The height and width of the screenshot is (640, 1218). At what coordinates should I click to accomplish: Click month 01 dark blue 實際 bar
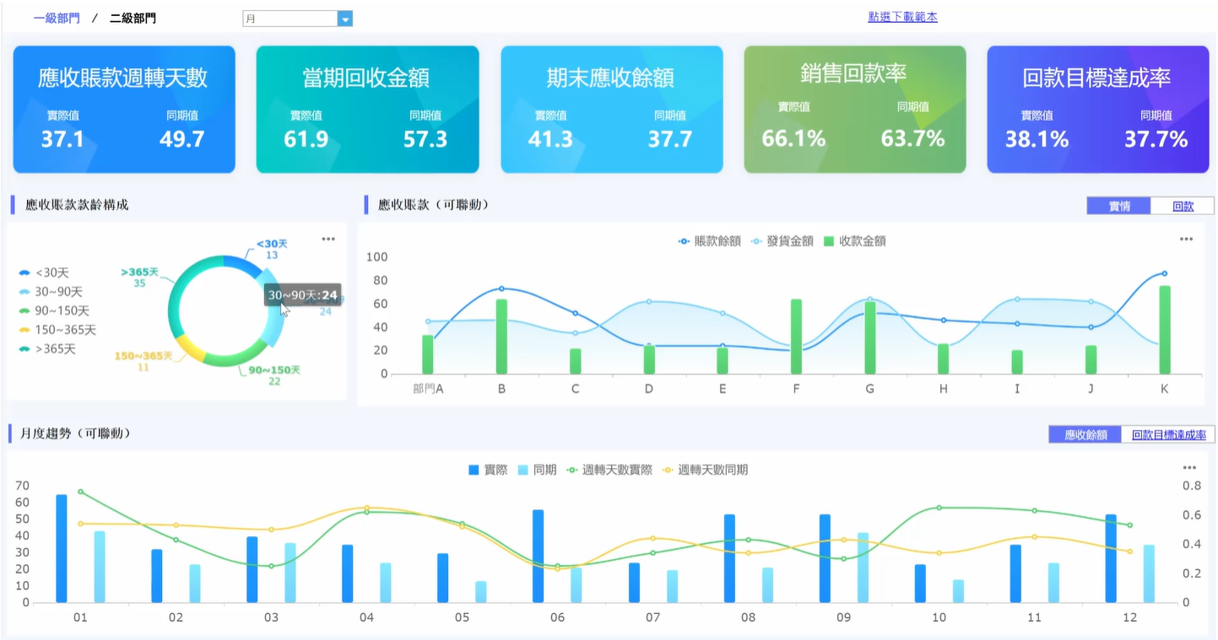pos(62,549)
